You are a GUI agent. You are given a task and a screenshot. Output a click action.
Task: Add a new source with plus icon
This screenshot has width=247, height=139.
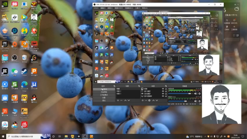point(143,100)
